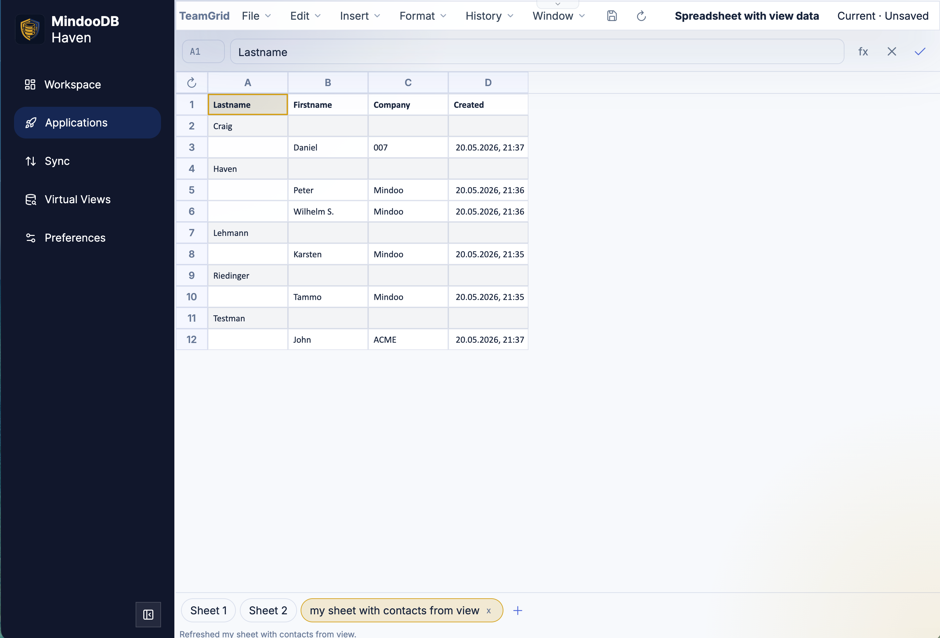
Task: Select the Craig cell
Action: click(248, 126)
